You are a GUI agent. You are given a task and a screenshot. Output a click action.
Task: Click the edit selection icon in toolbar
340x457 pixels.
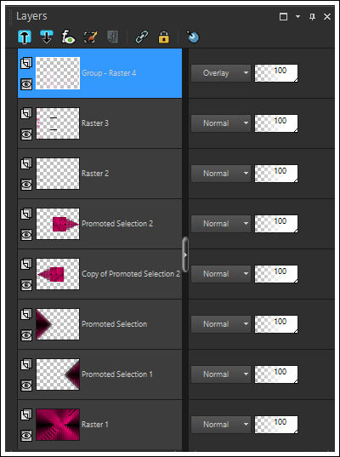(x=90, y=37)
